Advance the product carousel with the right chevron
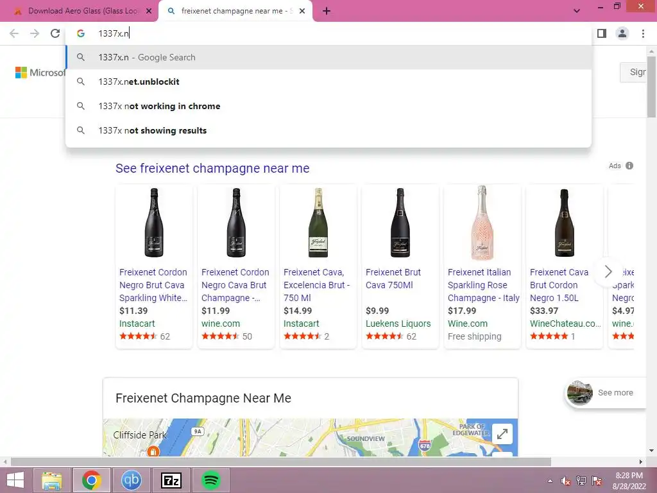Image resolution: width=657 pixels, height=493 pixels. (x=608, y=272)
